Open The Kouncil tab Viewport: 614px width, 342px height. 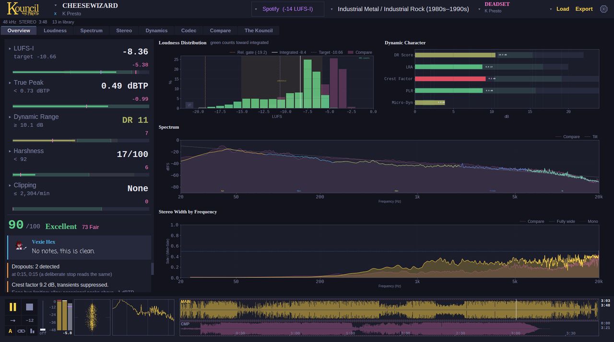(x=259, y=31)
